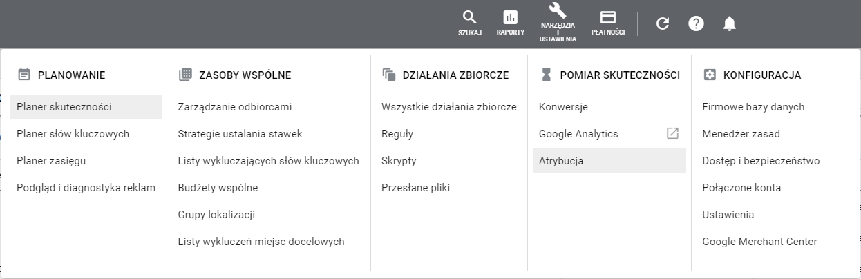Open the Raporty reports icon
861x279 pixels.
click(510, 17)
